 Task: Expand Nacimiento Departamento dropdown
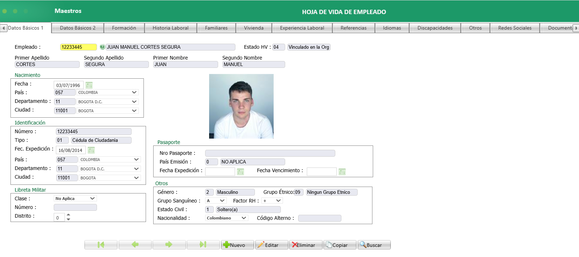(134, 102)
